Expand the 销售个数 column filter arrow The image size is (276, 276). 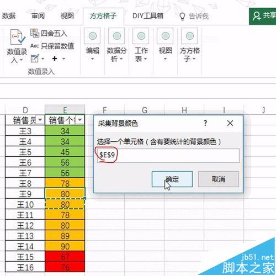(x=79, y=120)
